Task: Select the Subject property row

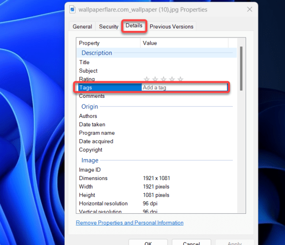Action: click(156, 71)
